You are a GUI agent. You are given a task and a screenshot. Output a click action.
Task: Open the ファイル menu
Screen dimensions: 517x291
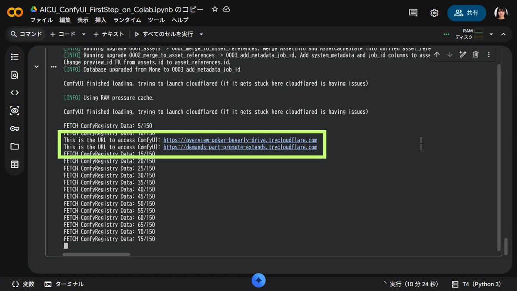tap(42, 20)
